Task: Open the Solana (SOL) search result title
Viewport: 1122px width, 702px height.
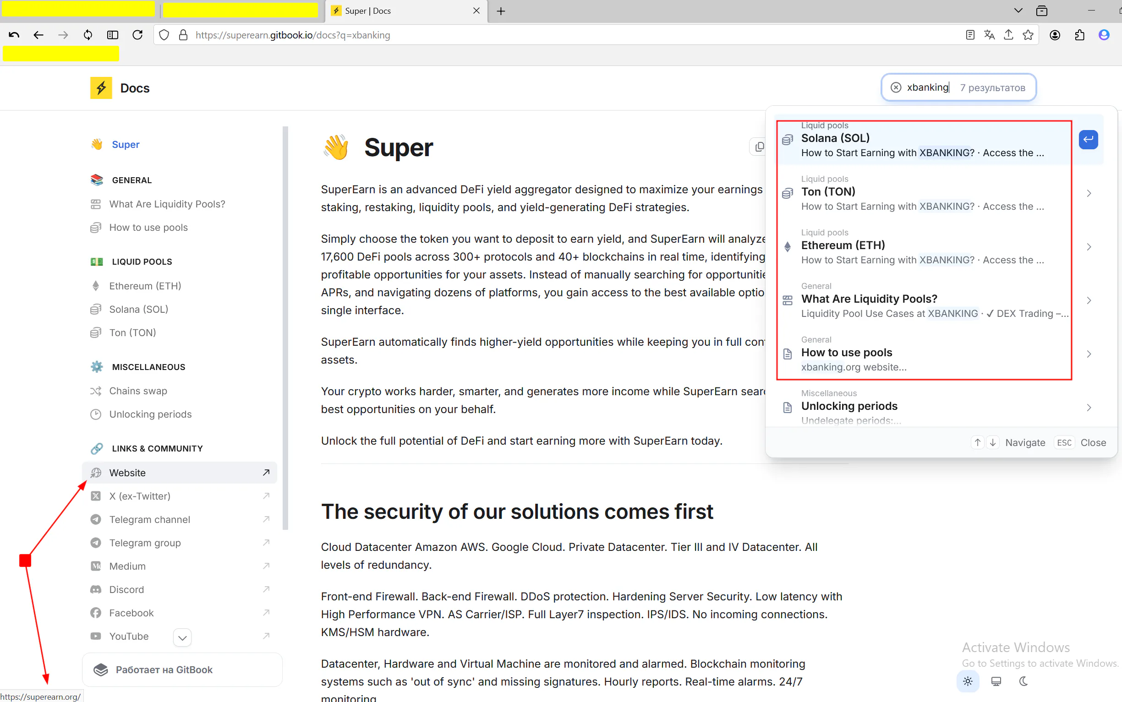Action: pyautogui.click(x=835, y=138)
